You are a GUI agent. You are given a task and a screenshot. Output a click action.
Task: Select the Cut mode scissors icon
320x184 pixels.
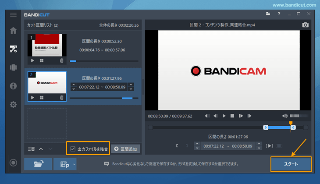coord(13,49)
